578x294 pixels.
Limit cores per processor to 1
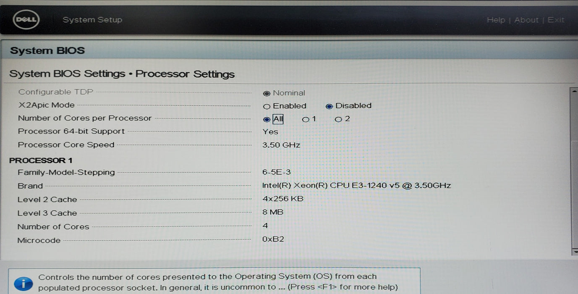click(x=305, y=119)
